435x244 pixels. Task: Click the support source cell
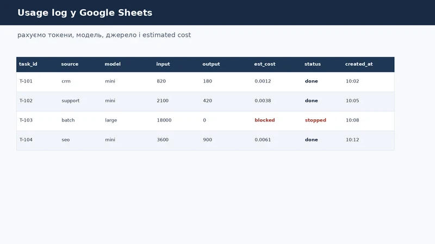pos(71,101)
